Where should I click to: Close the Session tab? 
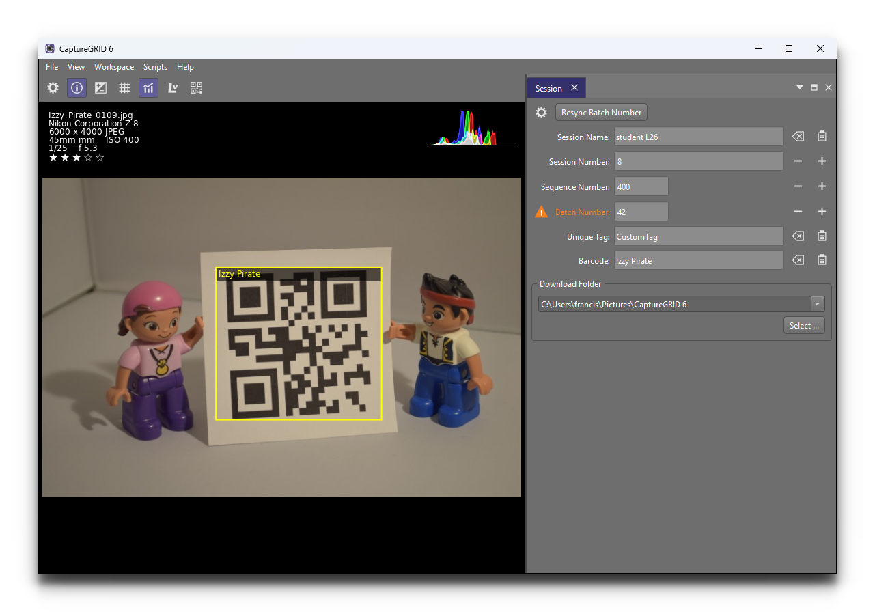574,88
